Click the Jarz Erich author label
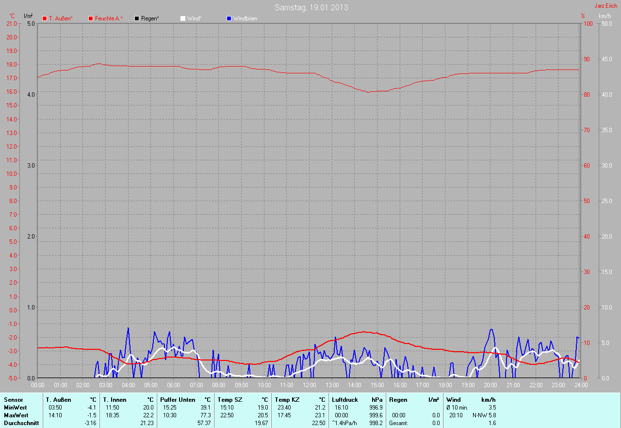This screenshot has height=428, width=621. pos(606,6)
